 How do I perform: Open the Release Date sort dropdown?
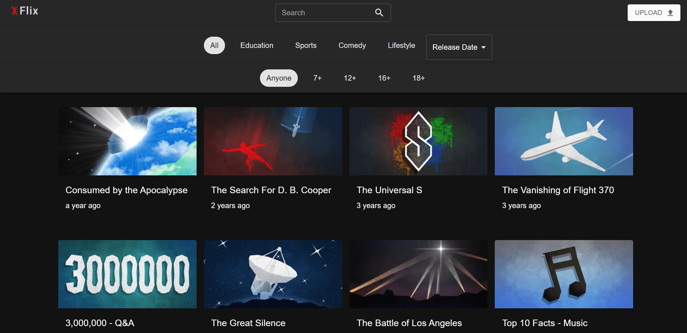tap(455, 47)
